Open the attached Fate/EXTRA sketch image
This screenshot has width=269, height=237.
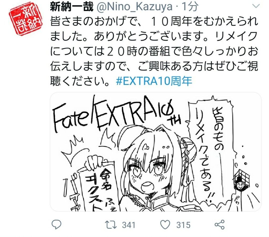(x=156, y=152)
